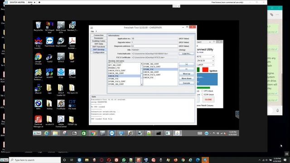Select DISABLE_FSC in the left job list
This screenshot has width=290, height=163.
pos(124,68)
